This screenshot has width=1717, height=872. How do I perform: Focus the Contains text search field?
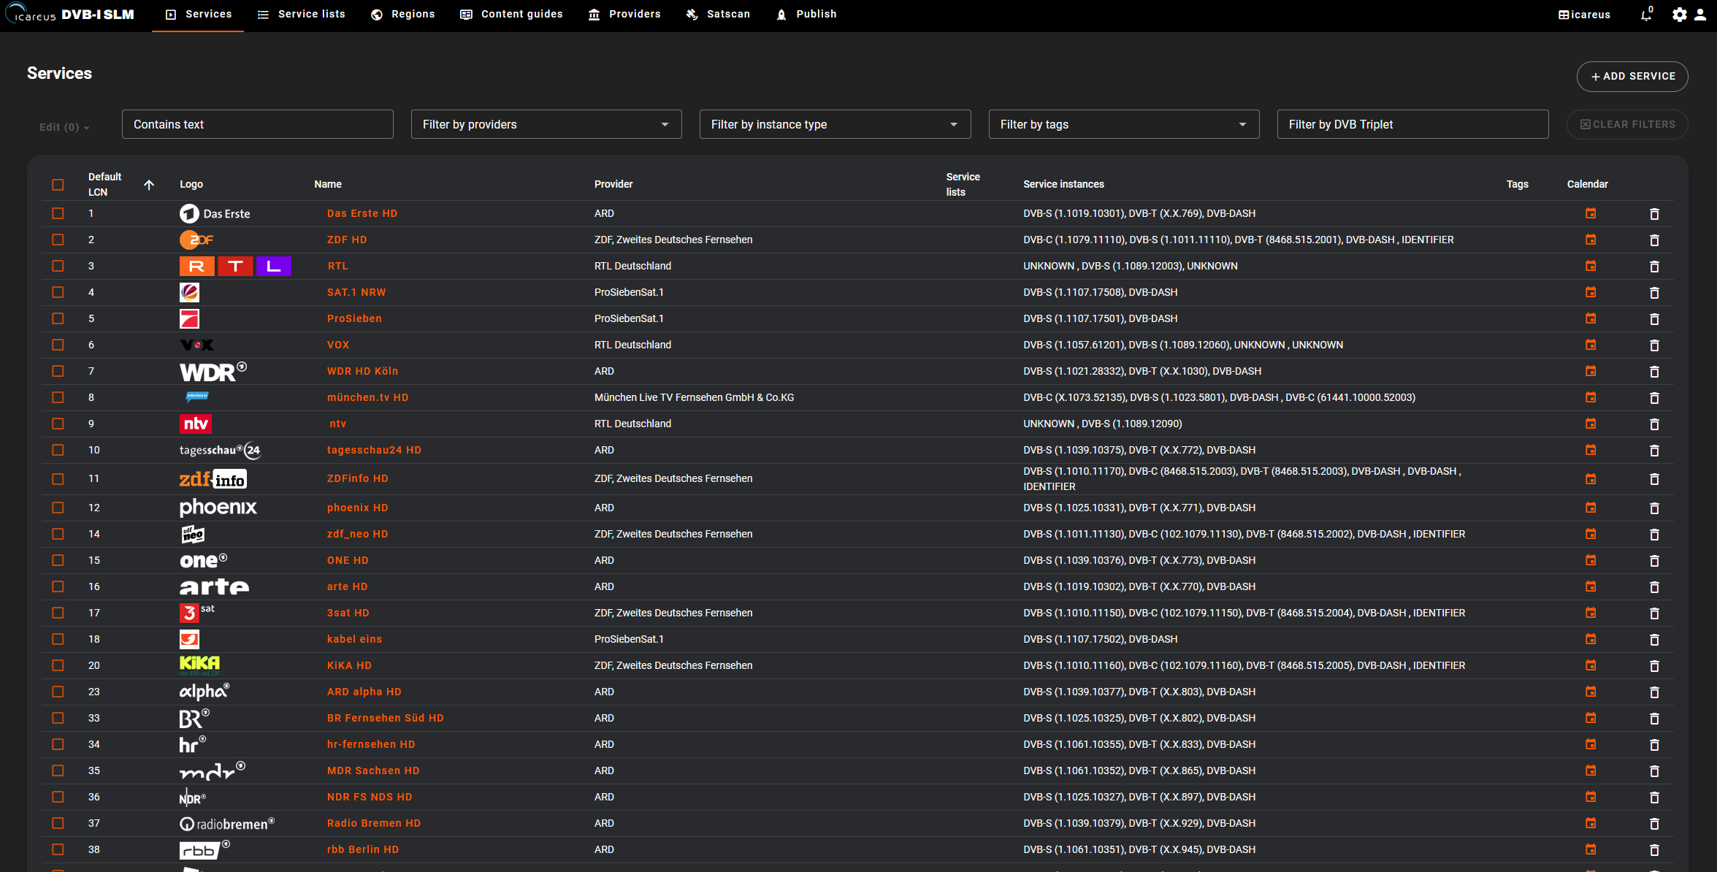point(257,124)
